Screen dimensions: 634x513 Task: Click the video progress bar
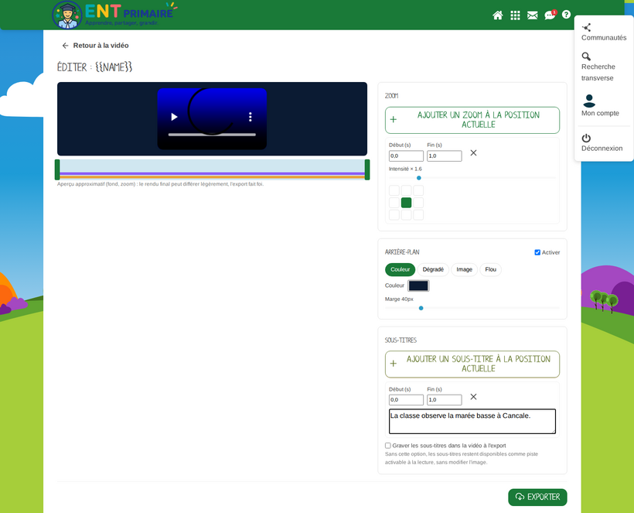click(212, 135)
